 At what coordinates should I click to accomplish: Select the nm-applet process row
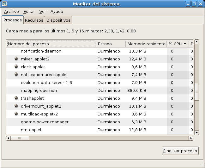tap(95, 130)
